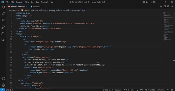
Task: Click 'Email address' placeholder value on line 23
Action: click(70, 70)
